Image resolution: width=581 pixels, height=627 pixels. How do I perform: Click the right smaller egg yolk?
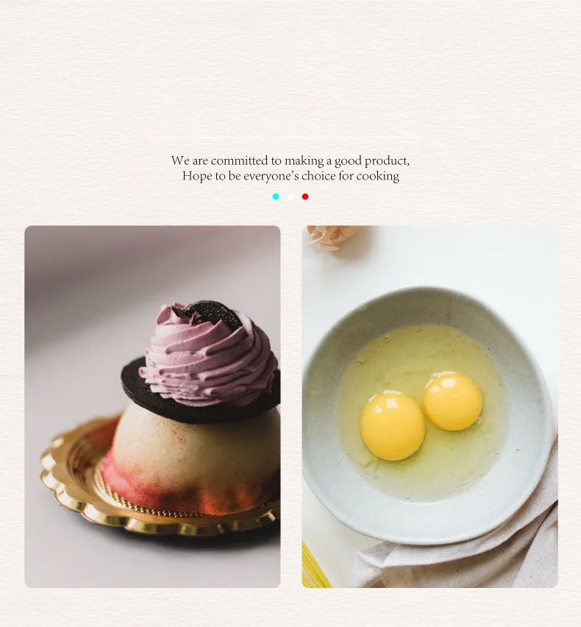point(453,402)
